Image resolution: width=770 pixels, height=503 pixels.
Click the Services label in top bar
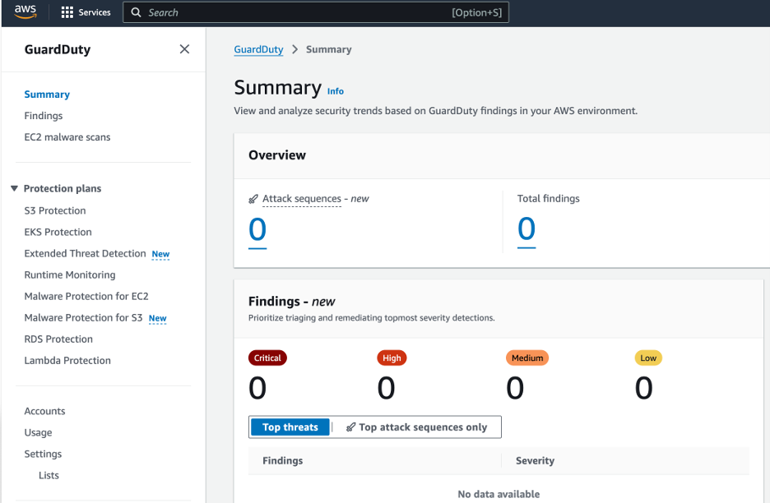click(95, 12)
